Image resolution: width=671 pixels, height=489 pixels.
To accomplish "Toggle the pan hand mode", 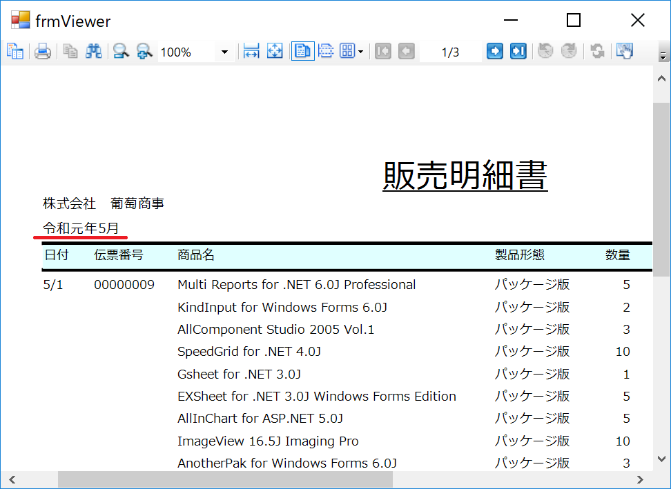I will 625,52.
